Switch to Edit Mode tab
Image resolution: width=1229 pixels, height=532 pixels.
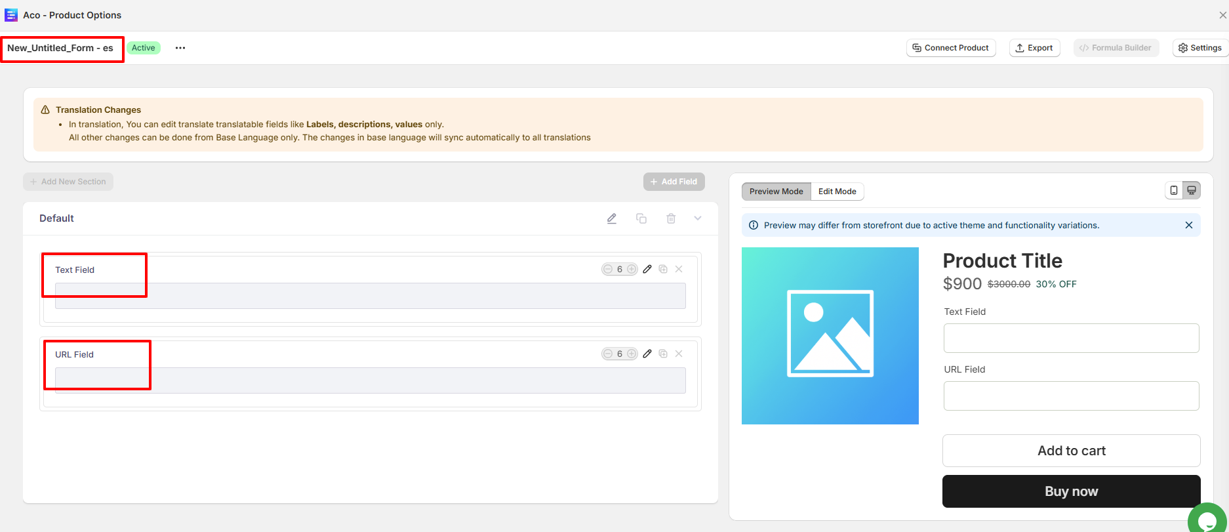click(x=837, y=192)
